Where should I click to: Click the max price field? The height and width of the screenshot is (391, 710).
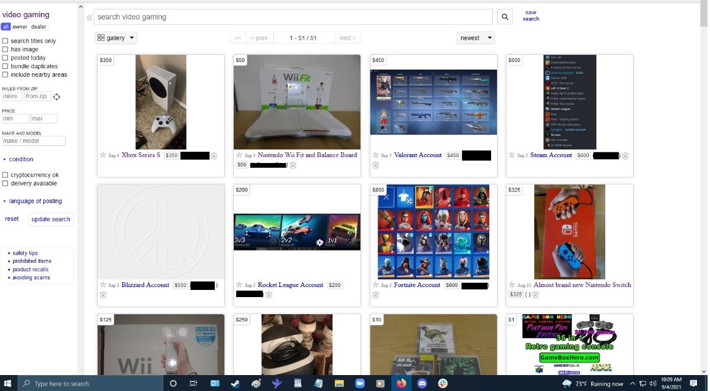point(44,119)
